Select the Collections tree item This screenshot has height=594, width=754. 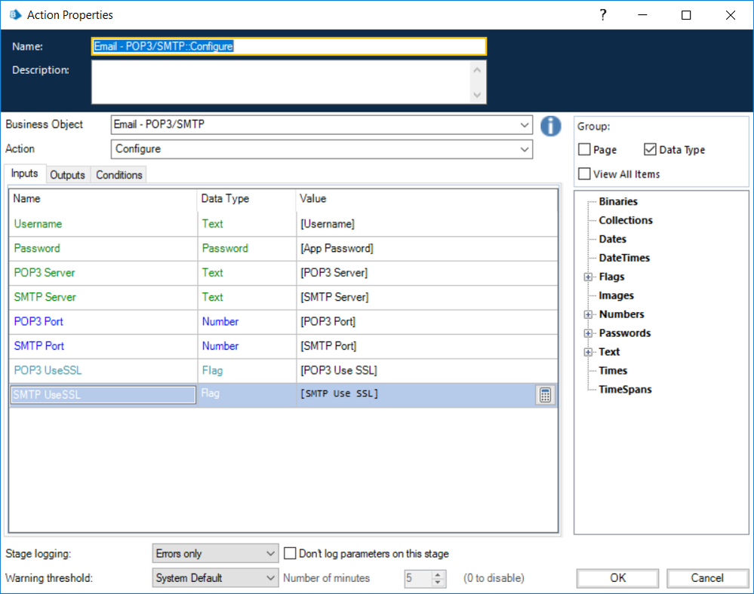click(x=626, y=220)
